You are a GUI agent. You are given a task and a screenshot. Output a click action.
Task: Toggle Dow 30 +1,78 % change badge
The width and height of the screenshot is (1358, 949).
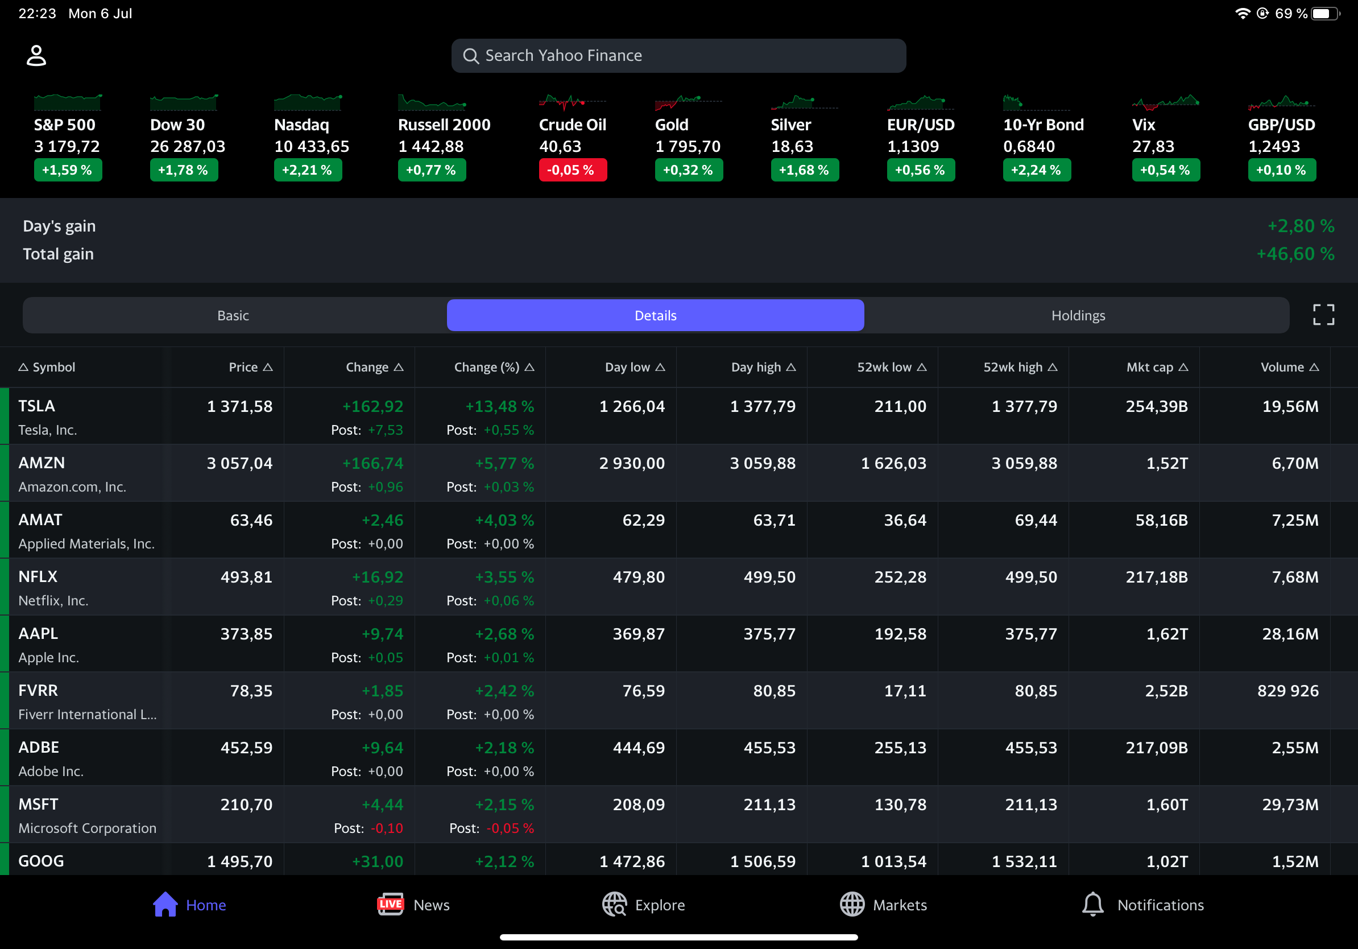184,170
